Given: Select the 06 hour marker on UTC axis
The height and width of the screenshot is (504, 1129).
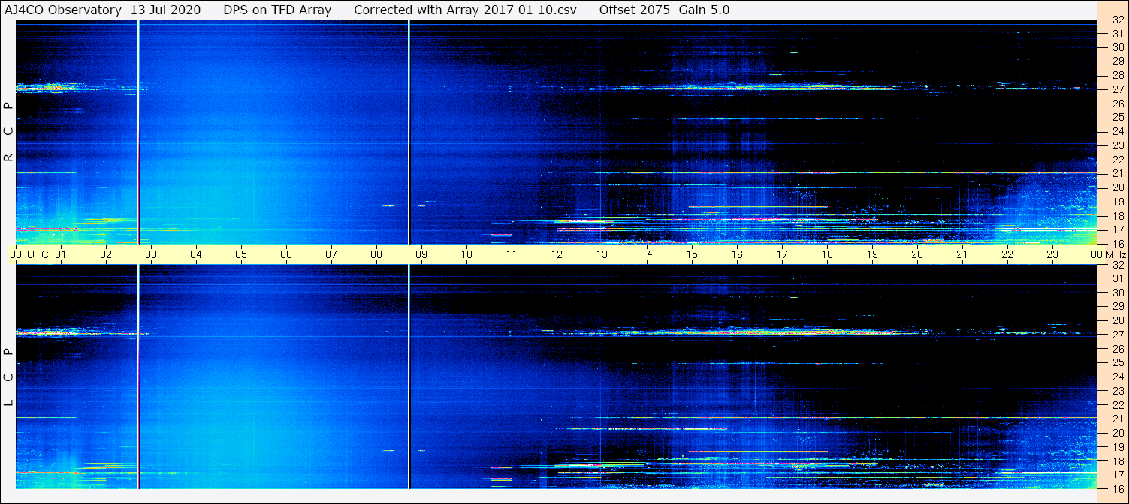Looking at the screenshot, I should pyautogui.click(x=286, y=254).
